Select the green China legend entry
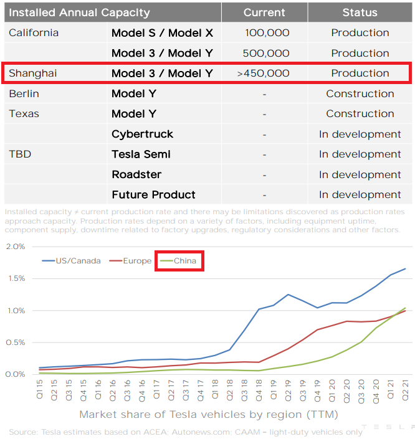This screenshot has width=415, height=444. click(x=179, y=261)
